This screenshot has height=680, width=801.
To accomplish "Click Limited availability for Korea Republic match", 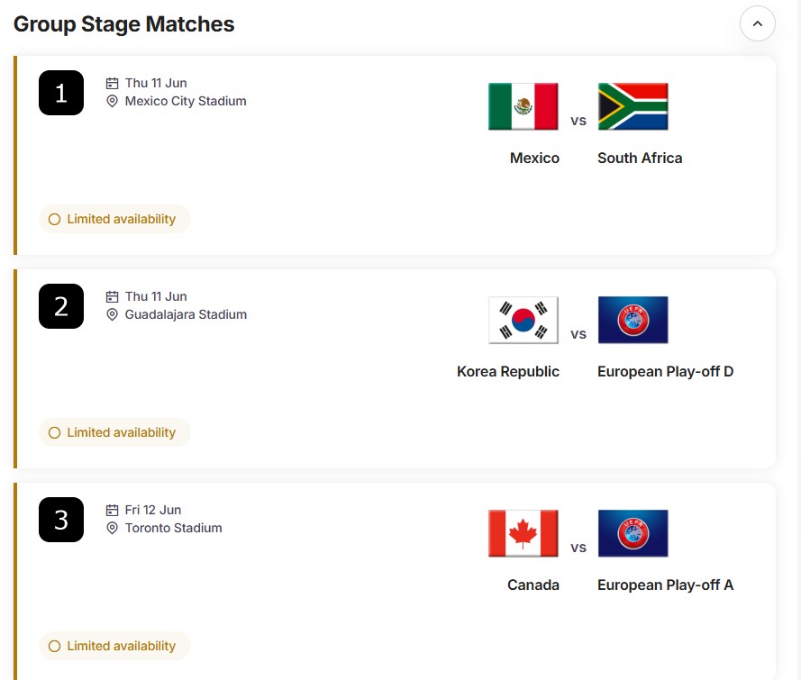I will tap(114, 432).
